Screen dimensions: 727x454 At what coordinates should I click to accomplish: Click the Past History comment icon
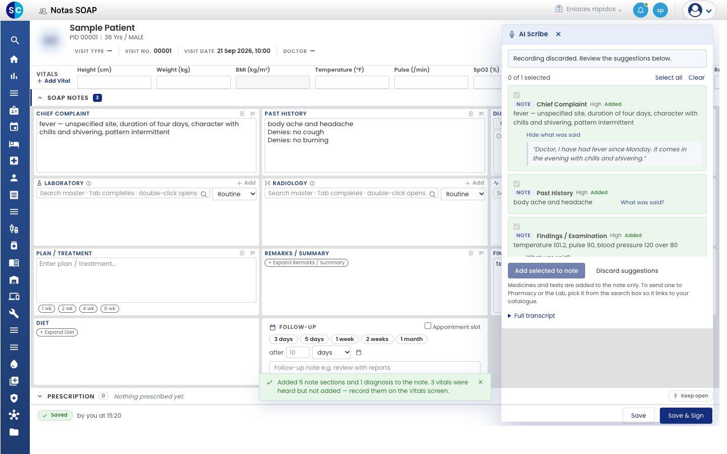coord(481,114)
